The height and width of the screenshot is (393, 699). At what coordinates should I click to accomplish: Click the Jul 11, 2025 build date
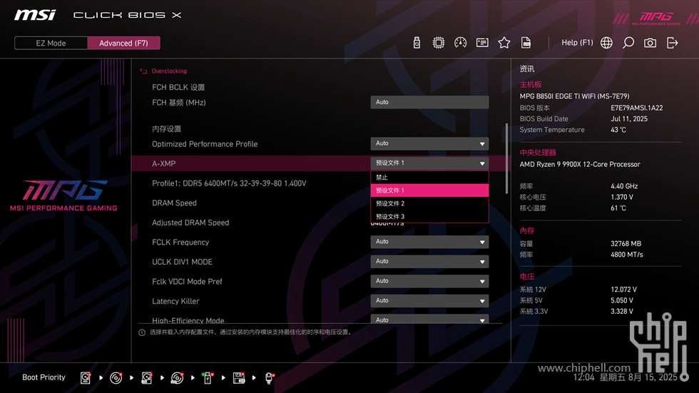point(629,119)
